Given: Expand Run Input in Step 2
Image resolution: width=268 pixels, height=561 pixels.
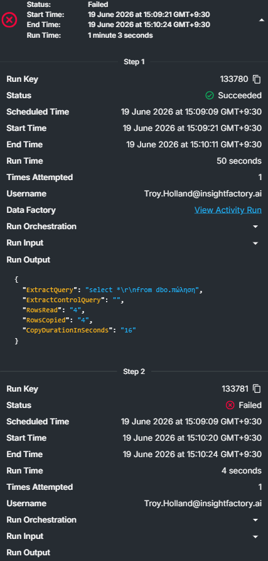Looking at the screenshot, I should coord(255,536).
